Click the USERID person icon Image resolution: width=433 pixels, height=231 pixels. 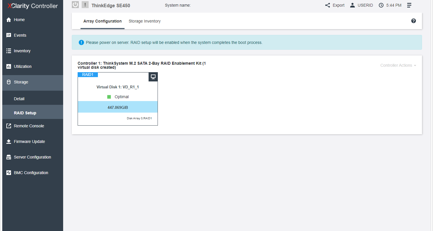pyautogui.click(x=352, y=5)
